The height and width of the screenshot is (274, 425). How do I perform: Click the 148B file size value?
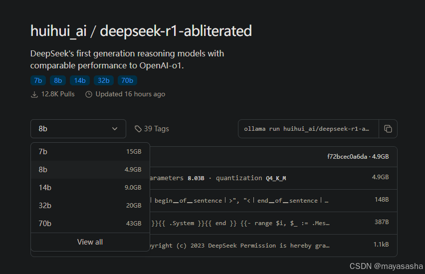point(382,200)
